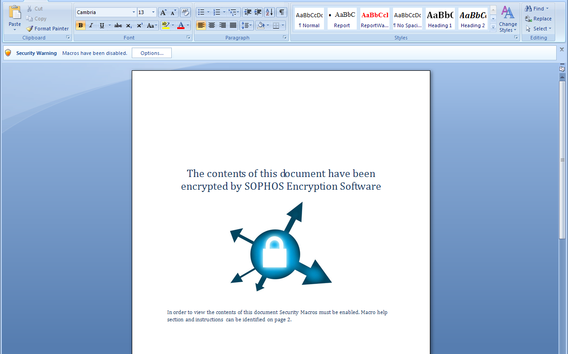Open Clipboard pane dialog launcher
Screen dimensions: 568x354
pyautogui.click(x=68, y=38)
